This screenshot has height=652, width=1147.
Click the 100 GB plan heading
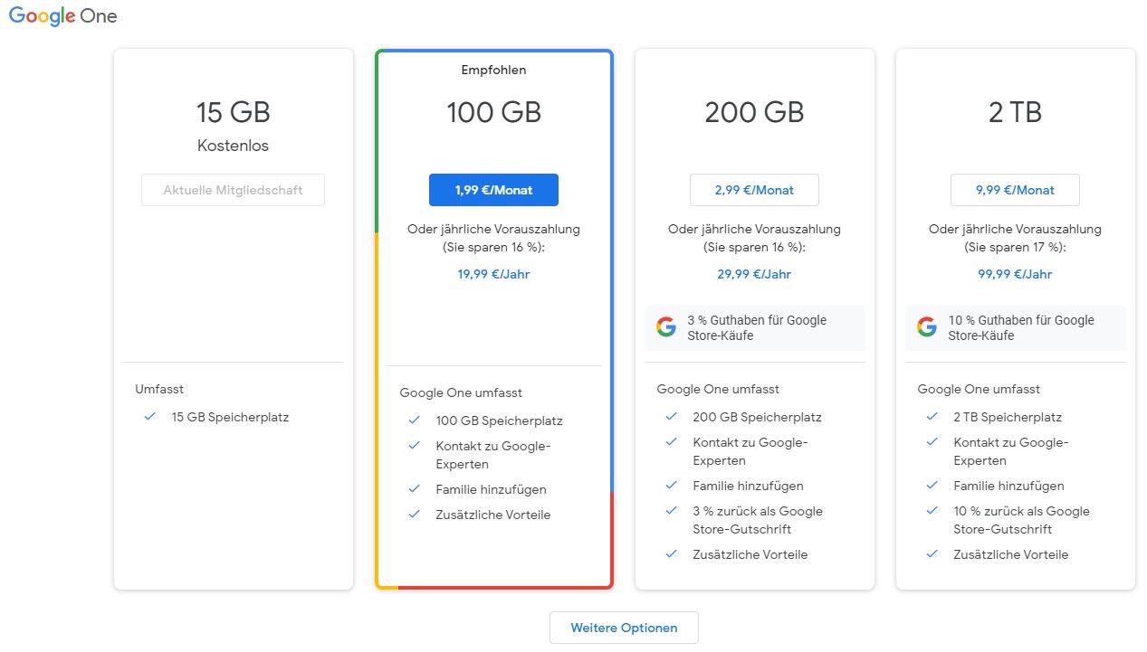click(493, 112)
